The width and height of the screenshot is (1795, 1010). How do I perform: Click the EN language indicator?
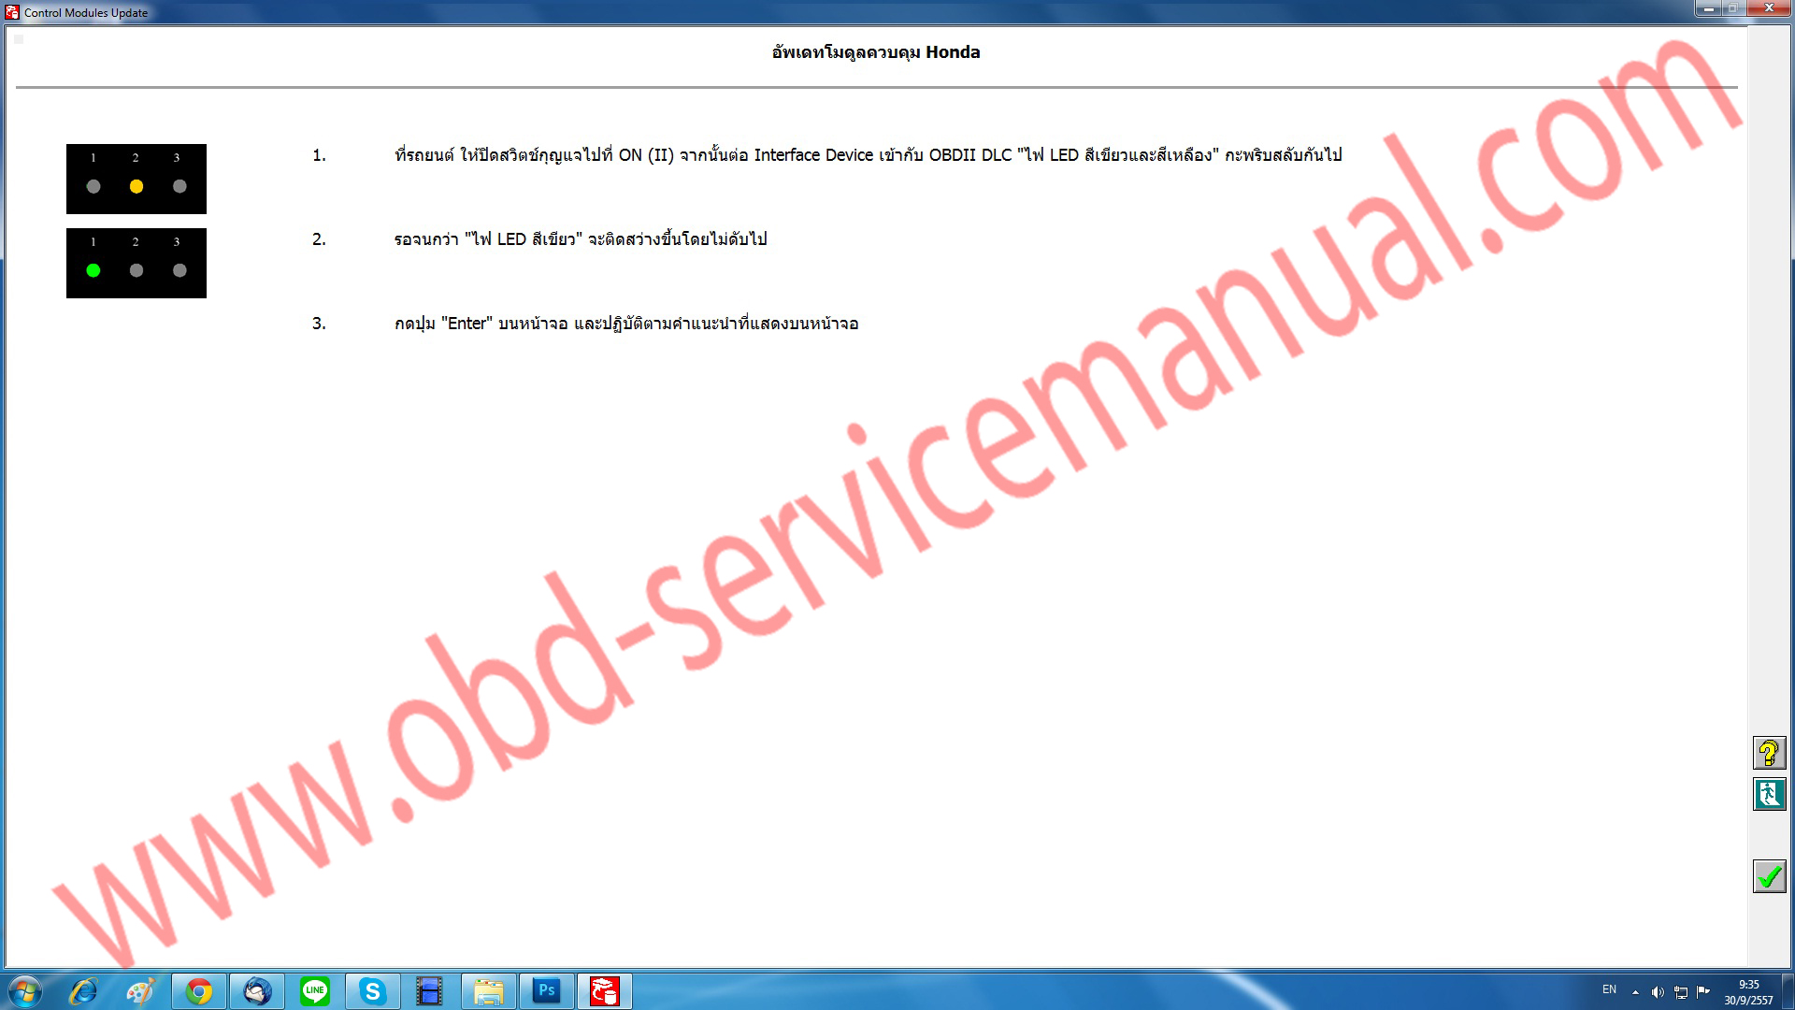(1609, 989)
